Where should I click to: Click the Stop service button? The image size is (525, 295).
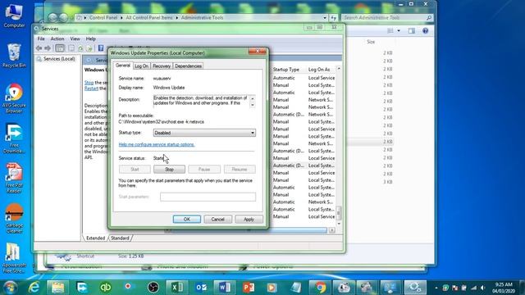click(x=169, y=170)
